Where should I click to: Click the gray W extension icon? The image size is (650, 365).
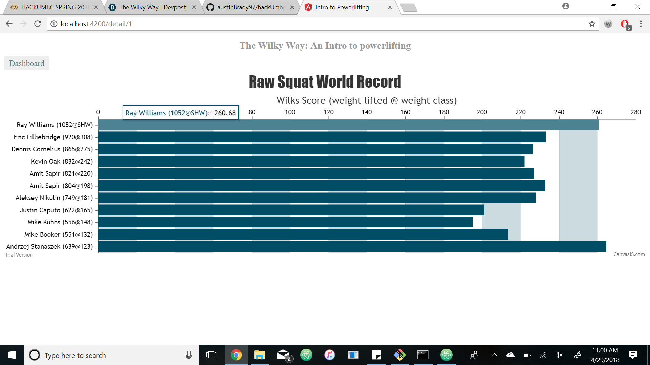(608, 24)
